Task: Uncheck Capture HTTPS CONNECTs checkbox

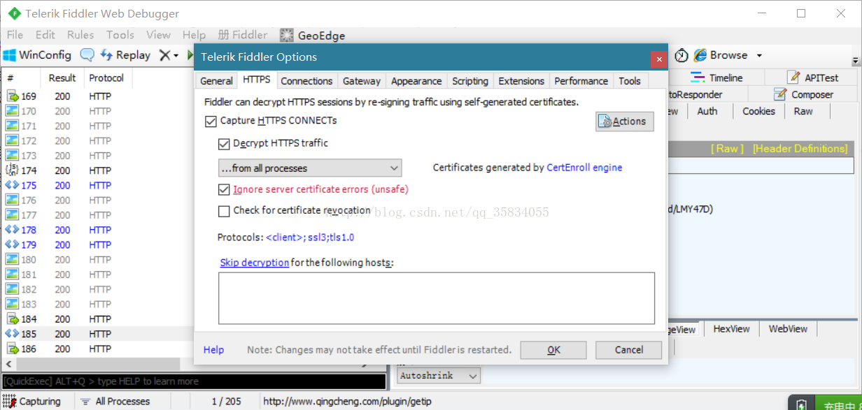Action: click(x=211, y=121)
